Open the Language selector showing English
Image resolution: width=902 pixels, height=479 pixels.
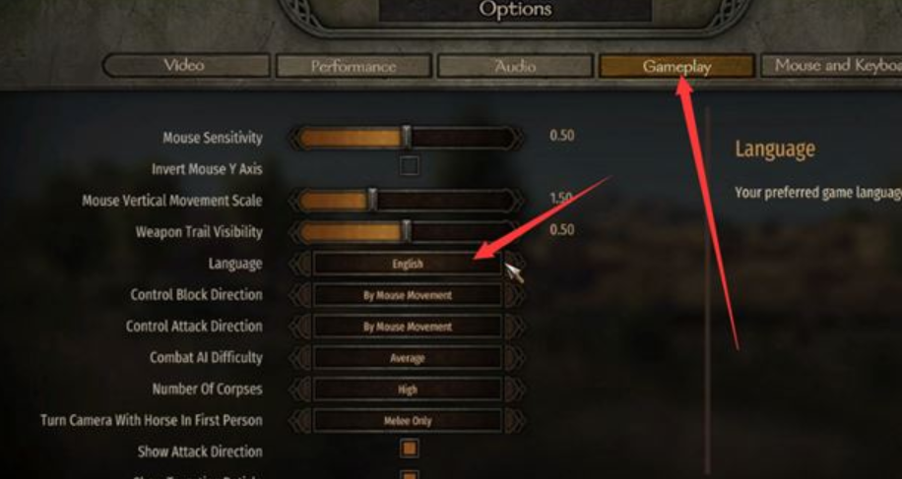click(x=408, y=264)
